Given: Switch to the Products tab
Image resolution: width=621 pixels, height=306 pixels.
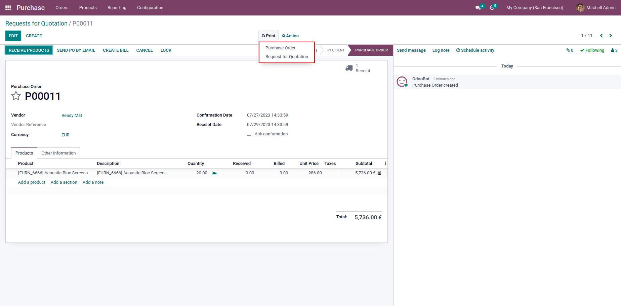Looking at the screenshot, I should pyautogui.click(x=24, y=153).
